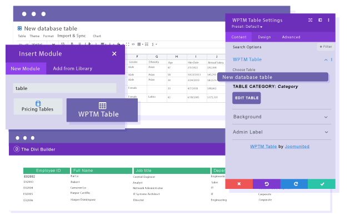
Task: Click the red discard changes button
Action: point(239,184)
